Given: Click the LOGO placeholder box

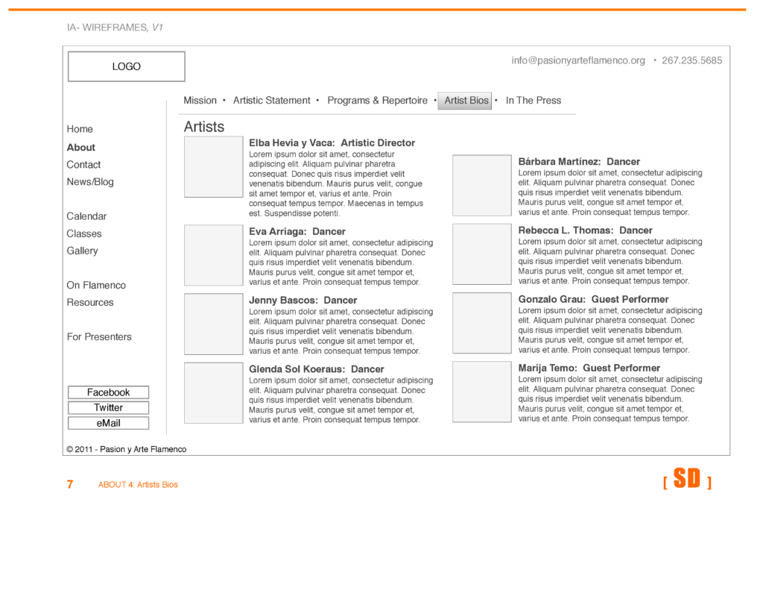Looking at the screenshot, I should click(x=126, y=66).
